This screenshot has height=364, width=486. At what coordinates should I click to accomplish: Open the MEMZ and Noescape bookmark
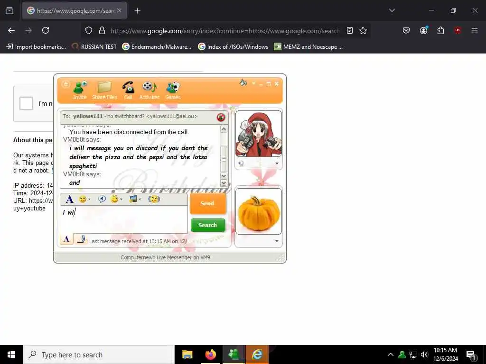308,47
